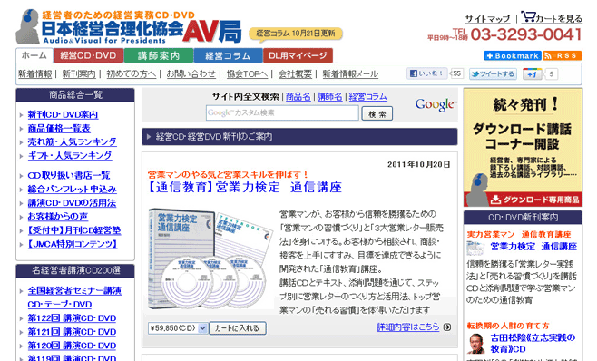Click the date 2011年10月20日

click(x=418, y=164)
